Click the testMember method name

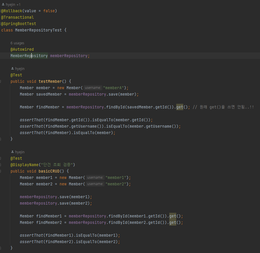click(50, 81)
